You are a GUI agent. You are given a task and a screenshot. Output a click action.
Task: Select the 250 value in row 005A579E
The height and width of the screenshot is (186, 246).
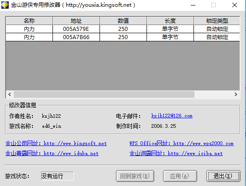[x=123, y=29]
